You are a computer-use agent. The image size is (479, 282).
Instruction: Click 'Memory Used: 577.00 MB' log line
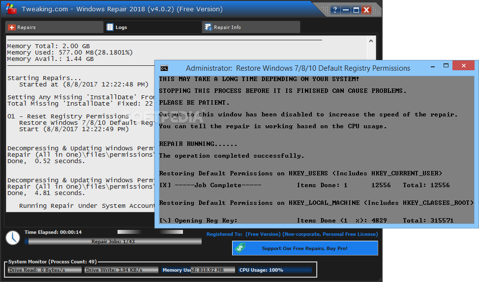70,53
